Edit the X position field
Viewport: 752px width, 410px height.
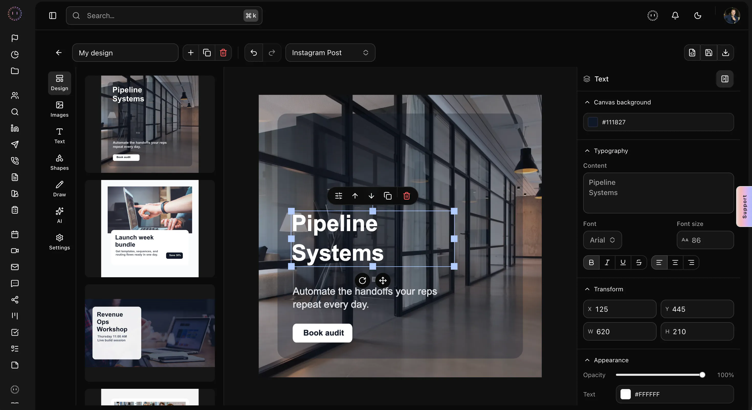tap(620, 309)
